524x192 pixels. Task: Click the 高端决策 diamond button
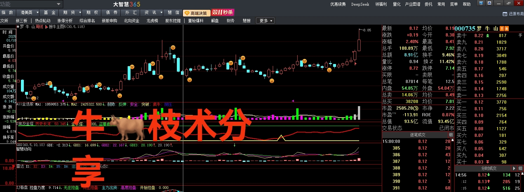click(x=196, y=13)
